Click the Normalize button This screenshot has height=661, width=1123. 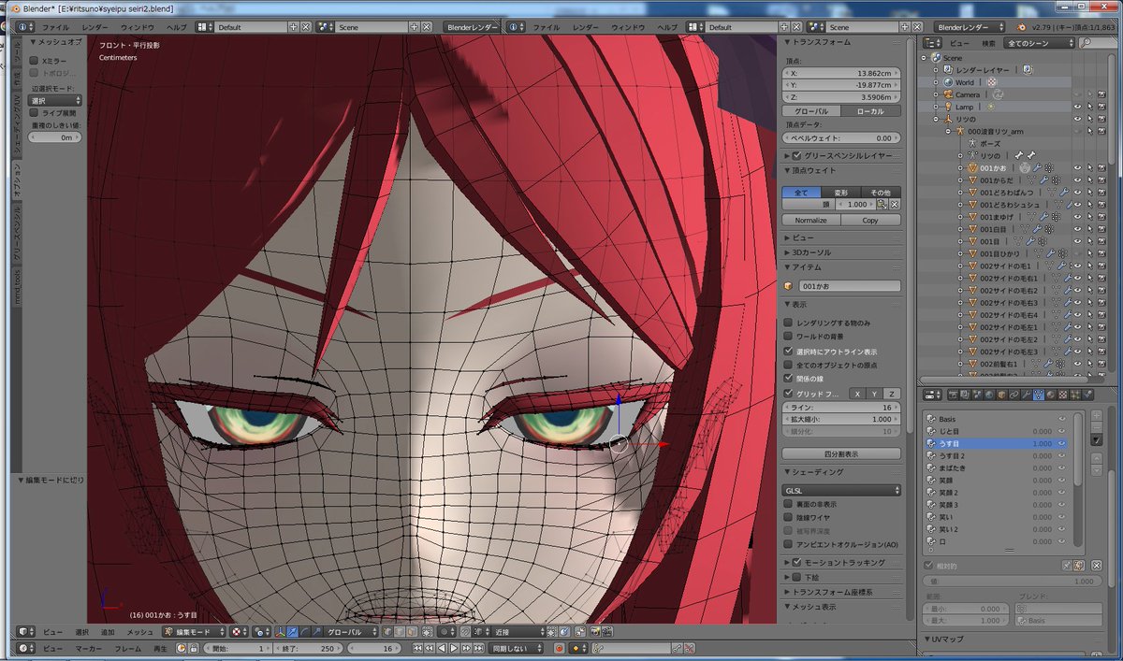tap(810, 221)
